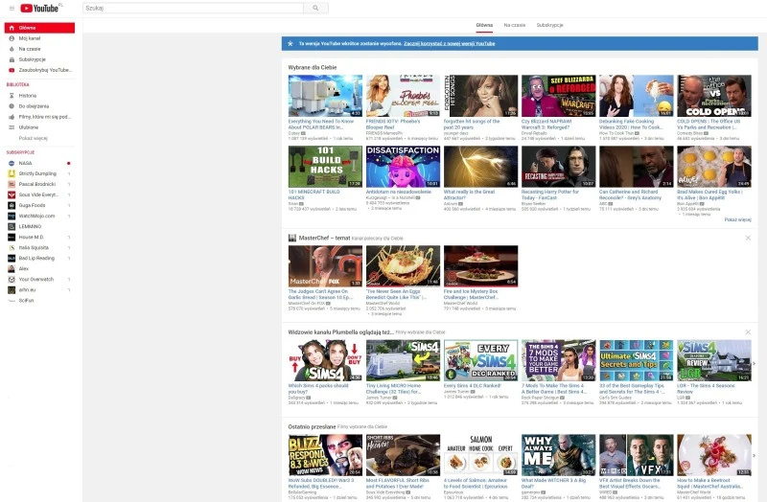Image resolution: width=767 pixels, height=502 pixels.
Task: Play LGR Sims 4 Seasons Review thumbnail
Action: (x=714, y=360)
